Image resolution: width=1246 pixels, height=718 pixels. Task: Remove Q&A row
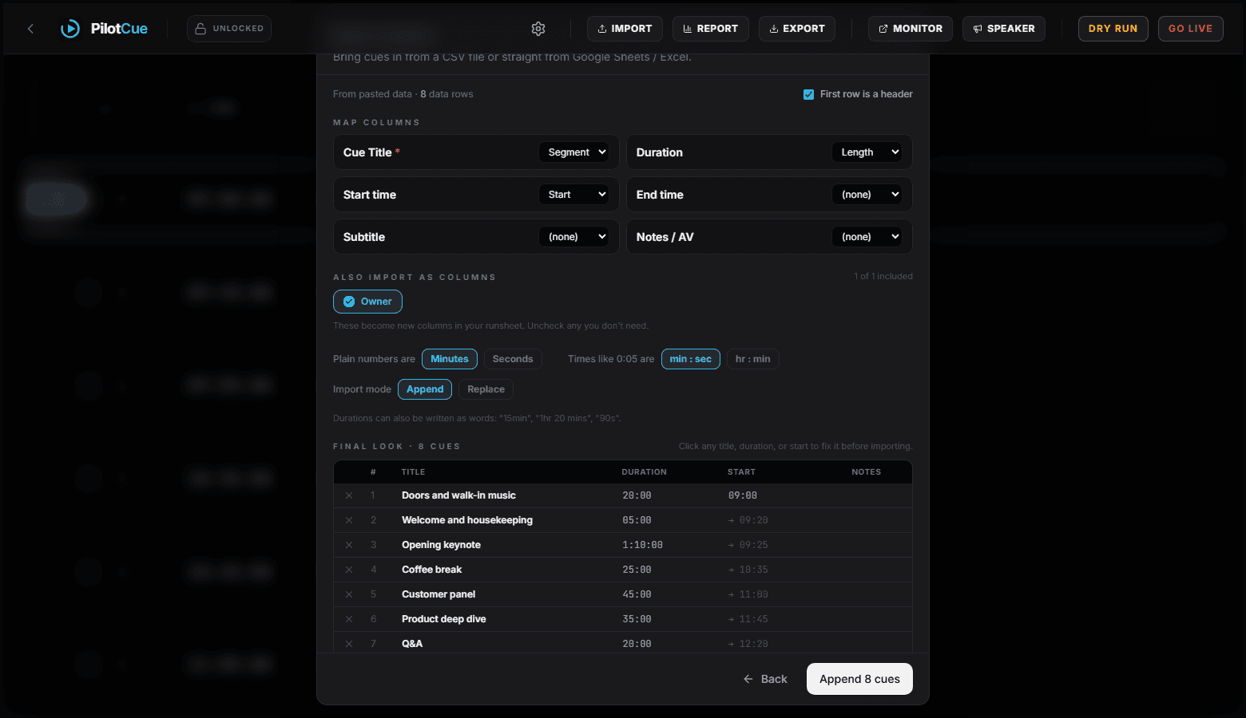349,644
